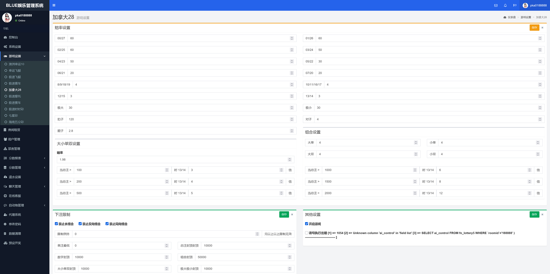Click the 在线客服 support icon

coord(5,196)
